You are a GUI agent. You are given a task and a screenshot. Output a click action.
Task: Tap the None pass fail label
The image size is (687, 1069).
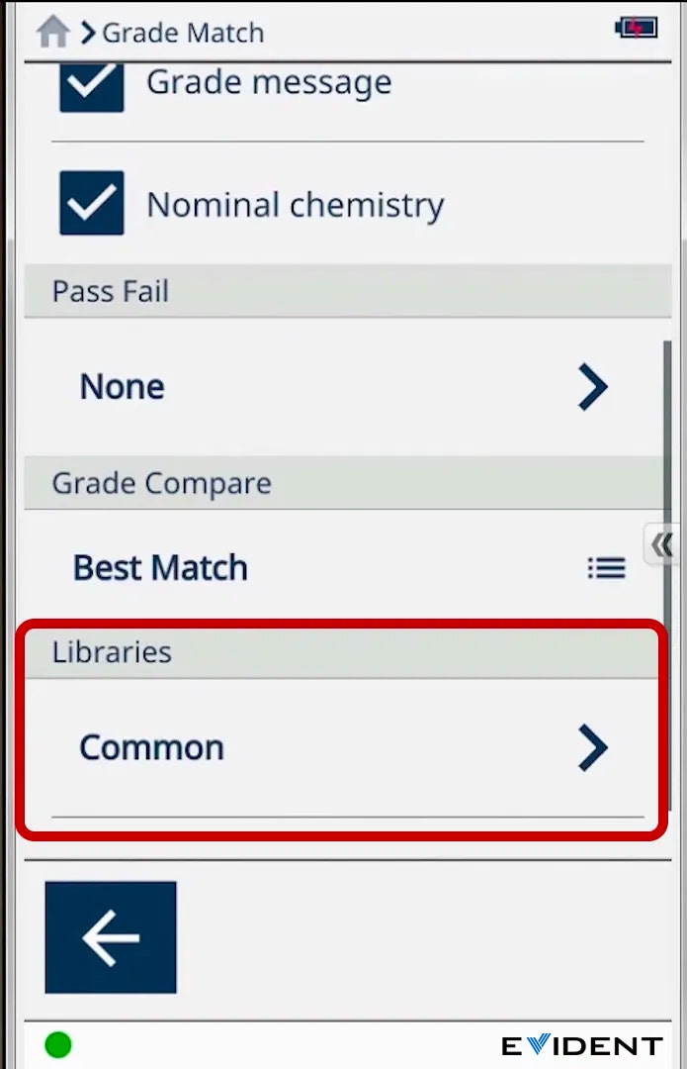[123, 387]
